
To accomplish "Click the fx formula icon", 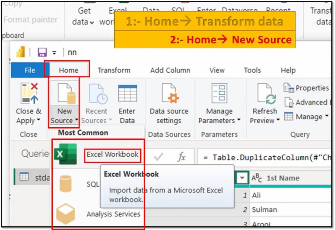I will [x=182, y=157].
